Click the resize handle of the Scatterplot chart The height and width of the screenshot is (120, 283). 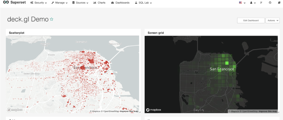pyautogui.click(x=140, y=112)
